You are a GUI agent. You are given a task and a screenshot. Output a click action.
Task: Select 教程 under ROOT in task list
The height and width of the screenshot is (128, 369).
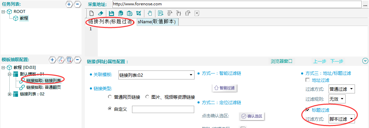pos(24,18)
